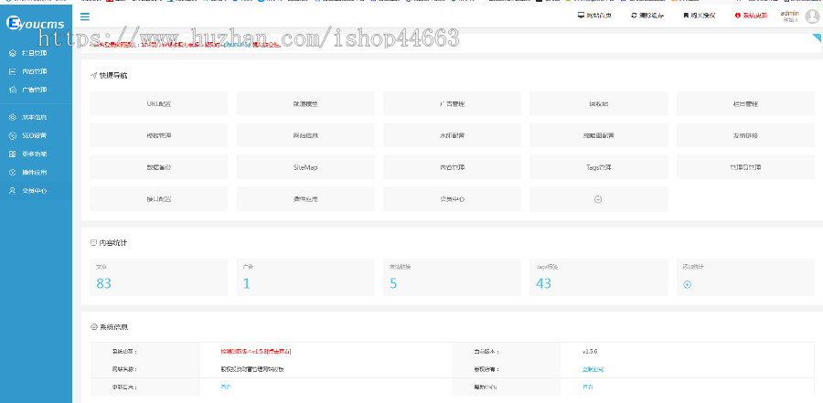Open the 友情链接 count card showing 5

click(452, 277)
